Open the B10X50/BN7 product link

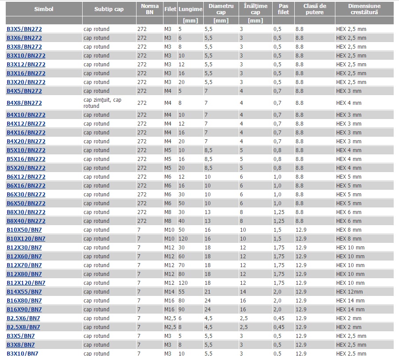pos(24,230)
